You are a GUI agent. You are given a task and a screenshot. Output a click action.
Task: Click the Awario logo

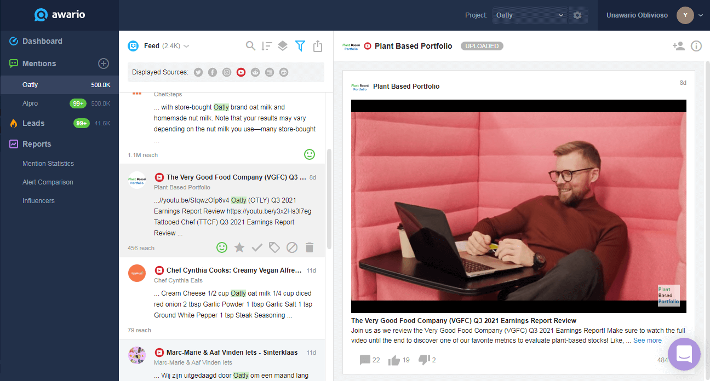click(59, 15)
